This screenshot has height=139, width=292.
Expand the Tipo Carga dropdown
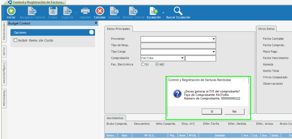(213, 52)
